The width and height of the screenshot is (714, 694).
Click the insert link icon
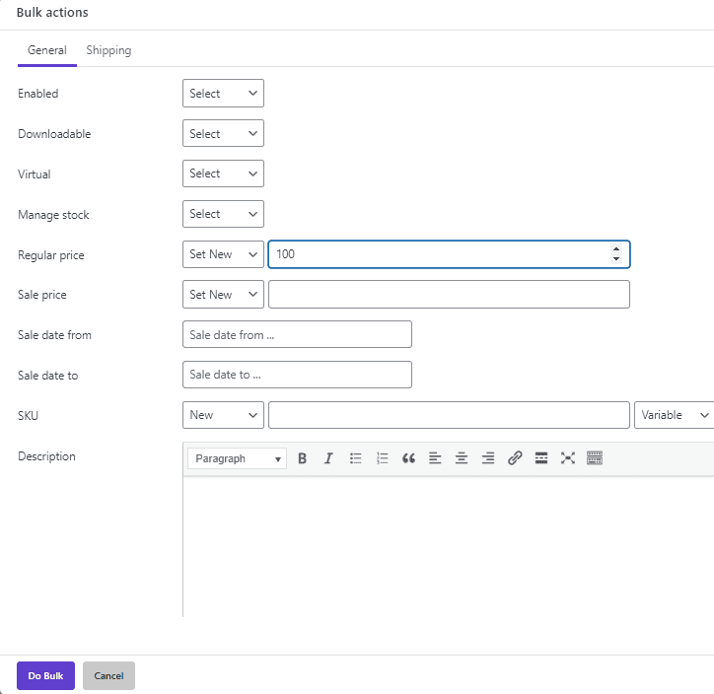[x=515, y=458]
